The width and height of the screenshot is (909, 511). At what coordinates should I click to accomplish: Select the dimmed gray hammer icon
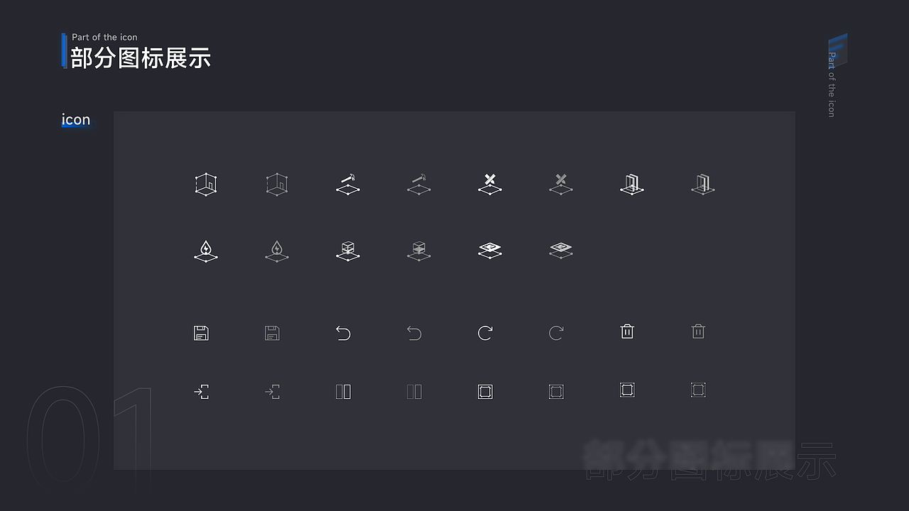(x=418, y=184)
